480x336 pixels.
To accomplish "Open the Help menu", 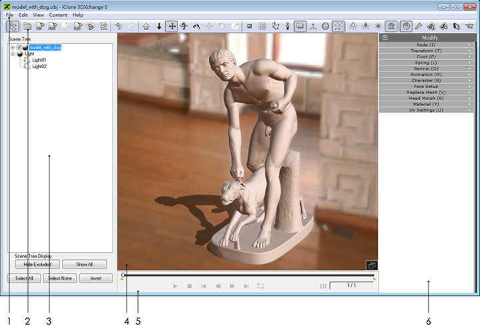I will coord(78,15).
